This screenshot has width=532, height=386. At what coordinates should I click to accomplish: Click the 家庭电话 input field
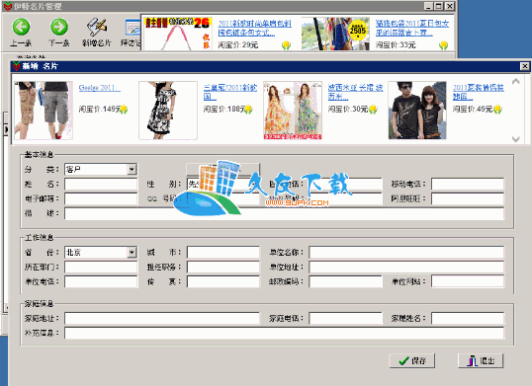[x=345, y=318]
